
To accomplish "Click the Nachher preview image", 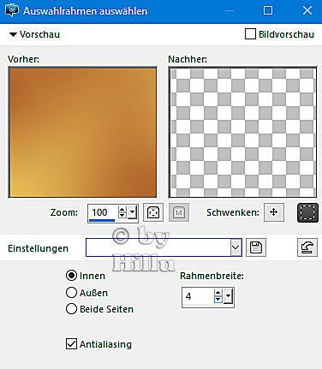I will pyautogui.click(x=242, y=132).
